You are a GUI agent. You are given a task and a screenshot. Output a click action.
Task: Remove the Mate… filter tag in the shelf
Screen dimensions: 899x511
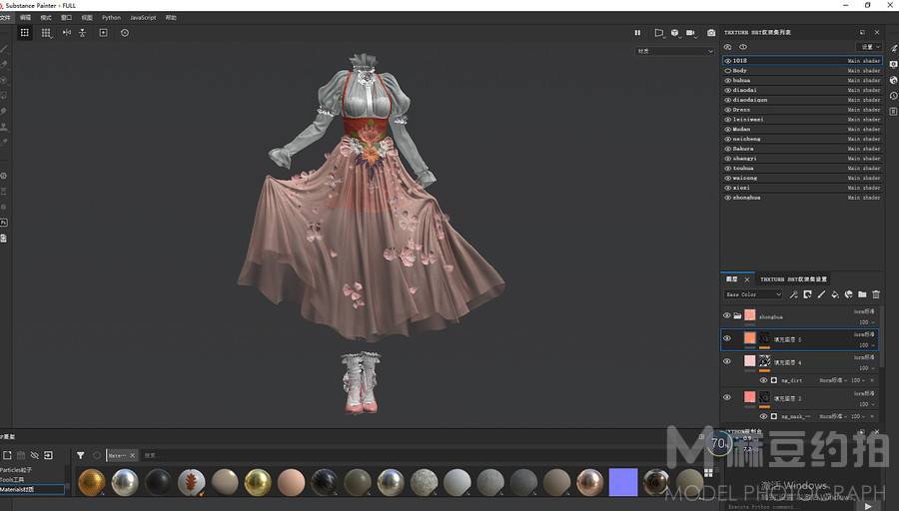[132, 455]
